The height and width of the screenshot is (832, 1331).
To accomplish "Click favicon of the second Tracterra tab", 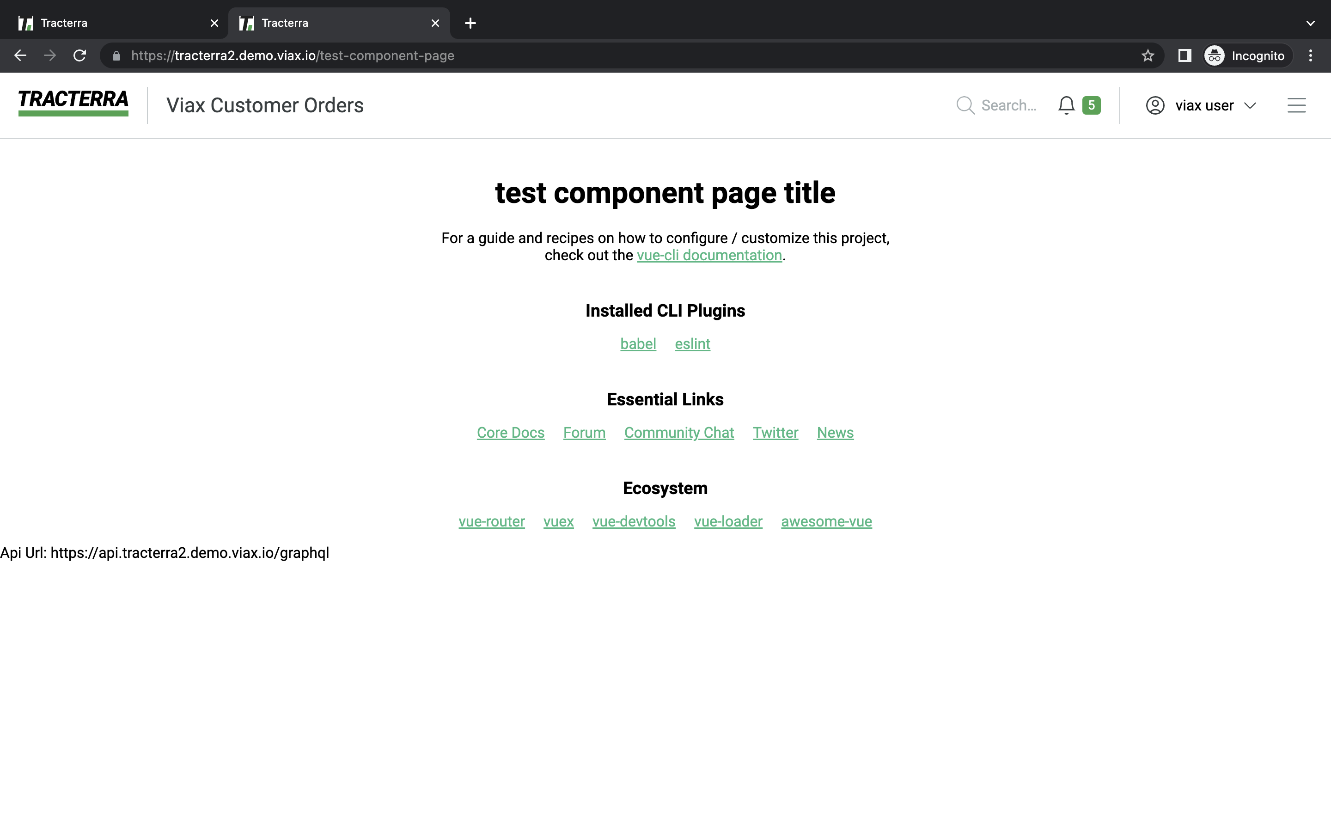I will pyautogui.click(x=247, y=23).
